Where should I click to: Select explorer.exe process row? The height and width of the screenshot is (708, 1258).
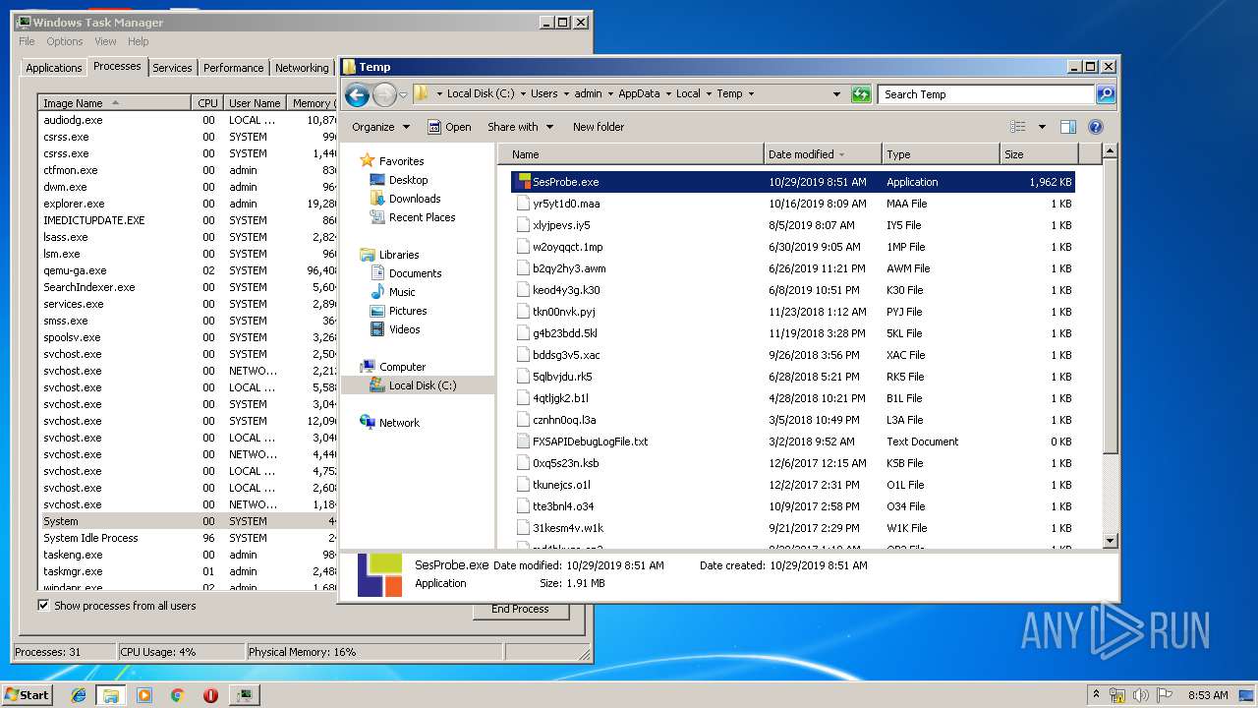tap(188, 204)
